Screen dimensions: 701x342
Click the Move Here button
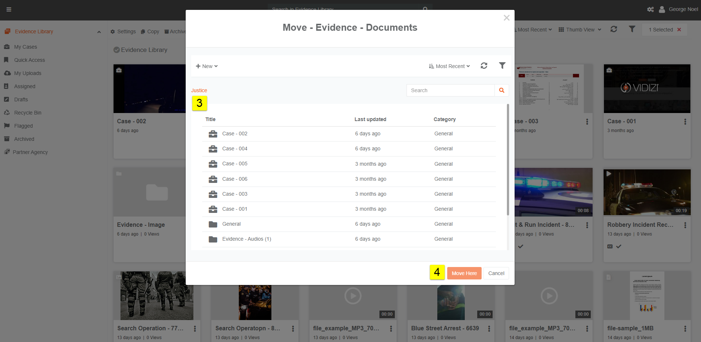pyautogui.click(x=464, y=273)
